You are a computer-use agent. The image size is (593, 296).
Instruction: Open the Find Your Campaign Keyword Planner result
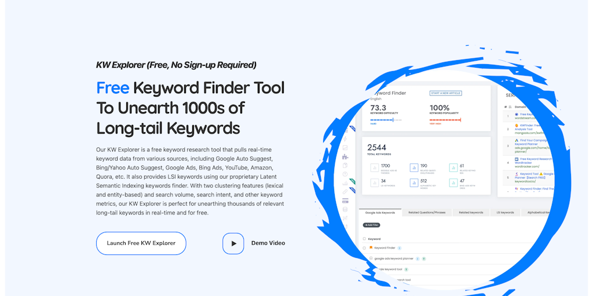tap(532, 146)
